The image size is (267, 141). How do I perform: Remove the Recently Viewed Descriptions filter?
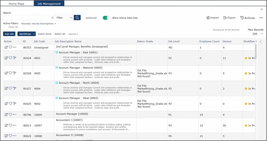[x=55, y=23]
